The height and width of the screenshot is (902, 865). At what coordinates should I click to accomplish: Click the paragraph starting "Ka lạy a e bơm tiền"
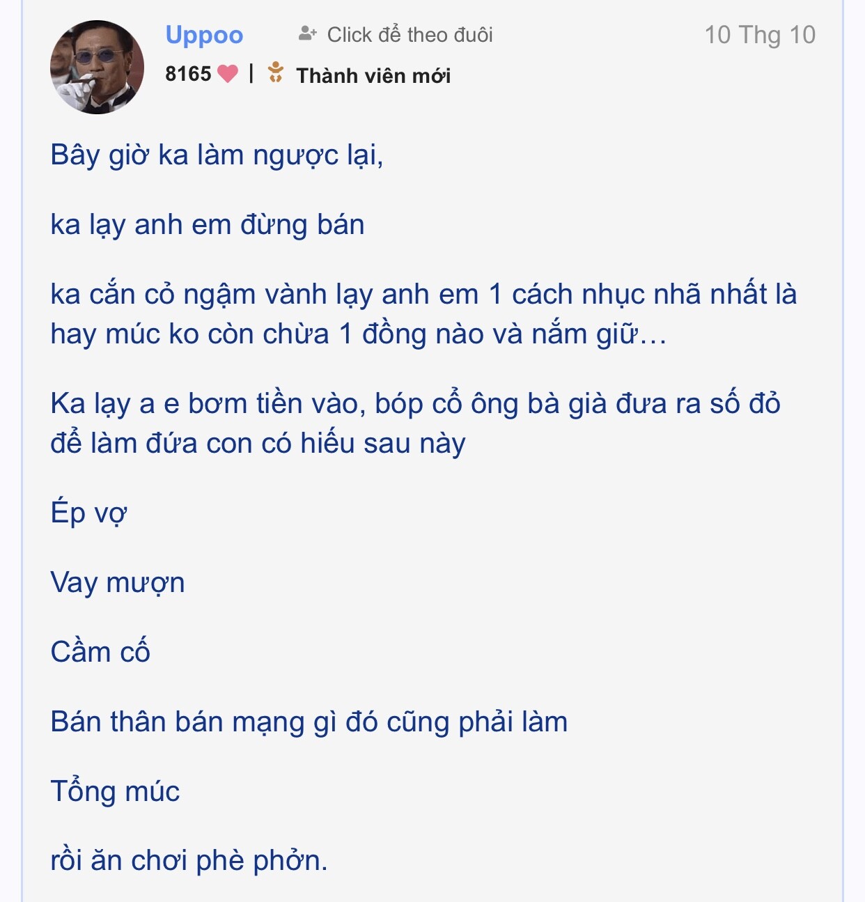(415, 405)
